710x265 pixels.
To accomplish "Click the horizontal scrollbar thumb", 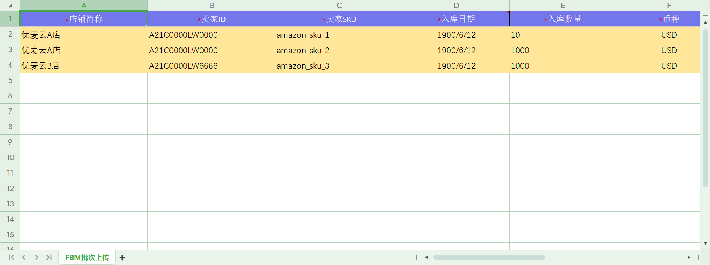I will coord(489,257).
